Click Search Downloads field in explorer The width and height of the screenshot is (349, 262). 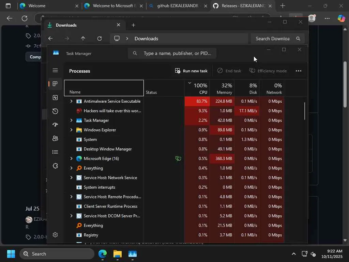click(277, 39)
